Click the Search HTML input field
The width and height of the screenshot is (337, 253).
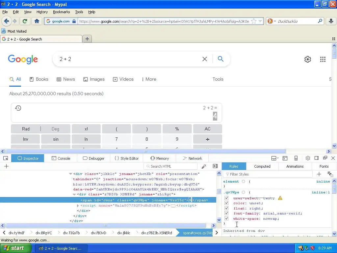(170, 166)
